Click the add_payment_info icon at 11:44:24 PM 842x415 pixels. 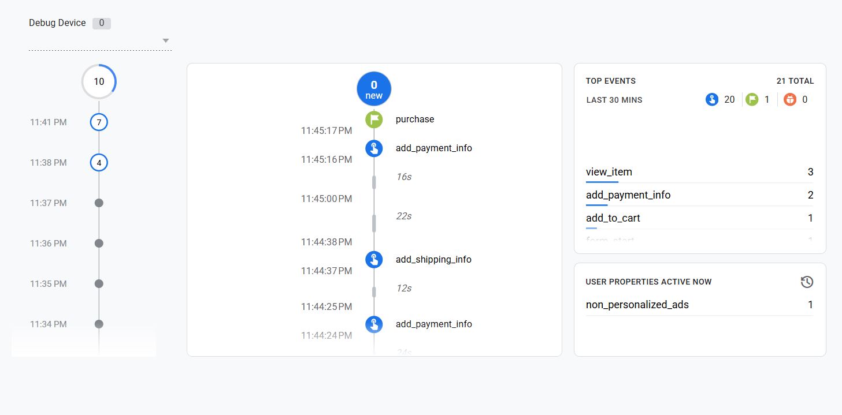[374, 324]
